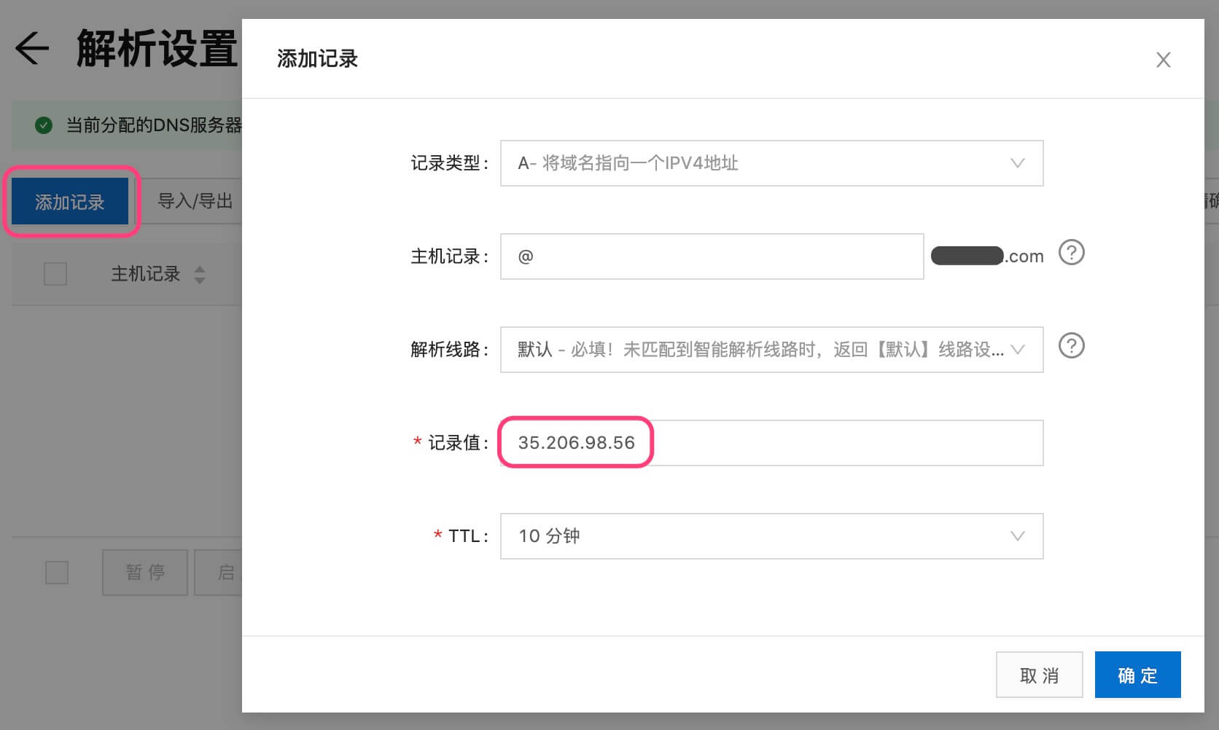Click the green check status icon near DNS服务器 message
The height and width of the screenshot is (730, 1219).
[x=44, y=125]
